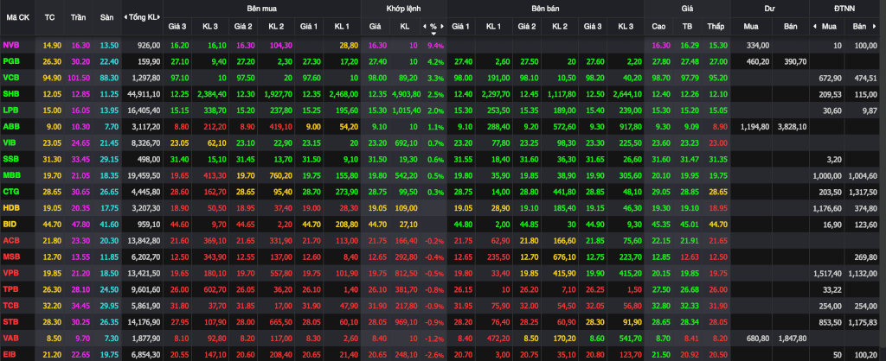Screen dimensions: 886x361
Task: Click the Bên mua group header
Action: tap(261, 9)
